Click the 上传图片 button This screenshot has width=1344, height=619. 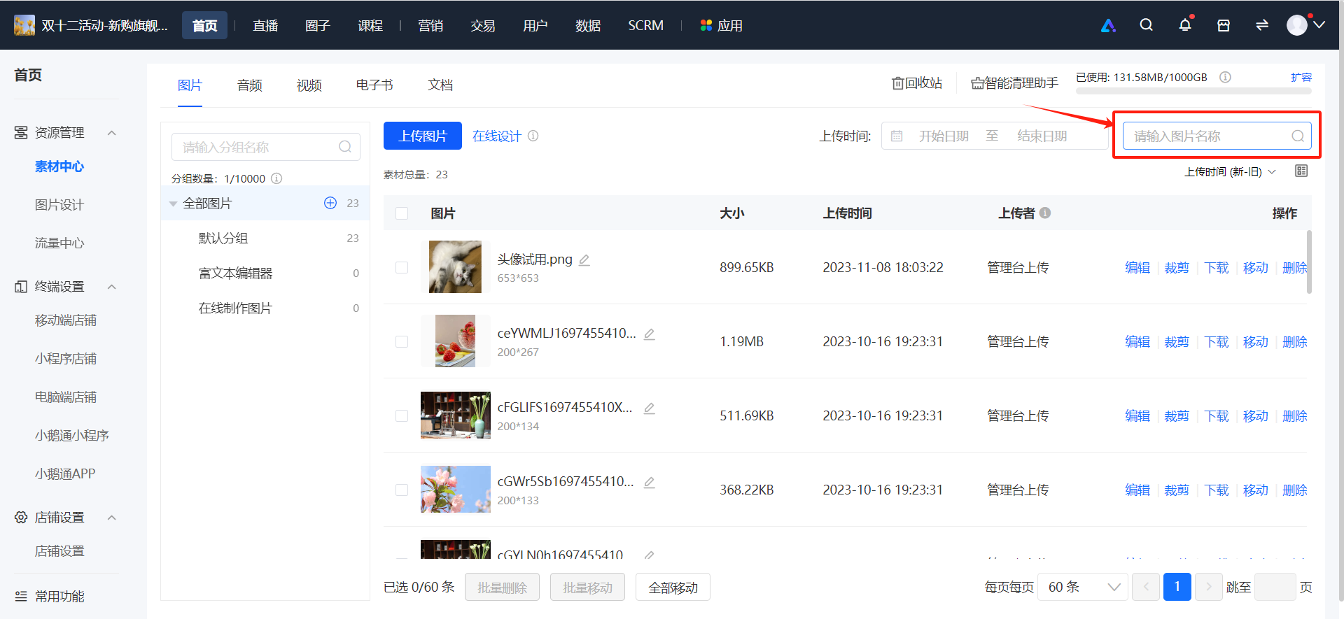423,136
